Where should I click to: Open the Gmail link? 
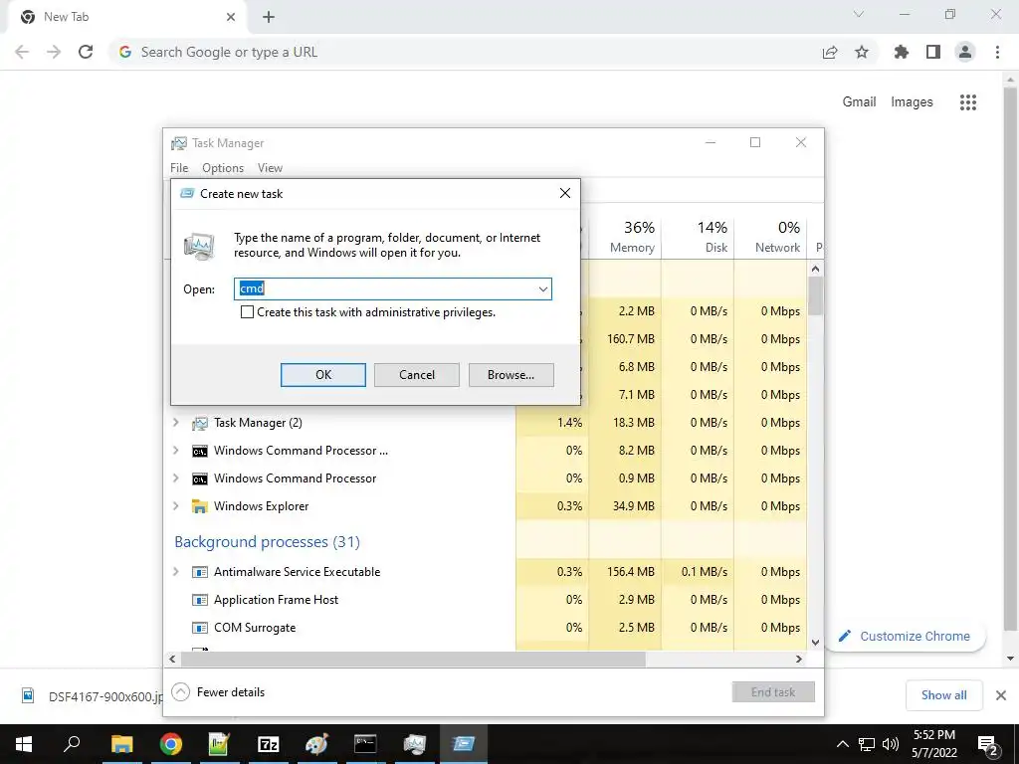coord(859,102)
